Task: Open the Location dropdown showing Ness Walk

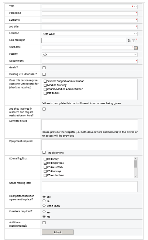Action: (90, 34)
